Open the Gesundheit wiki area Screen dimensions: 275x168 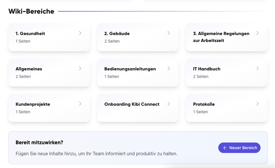click(x=49, y=37)
